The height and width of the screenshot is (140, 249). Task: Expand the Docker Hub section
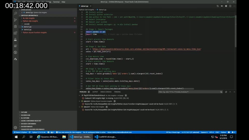point(25,115)
